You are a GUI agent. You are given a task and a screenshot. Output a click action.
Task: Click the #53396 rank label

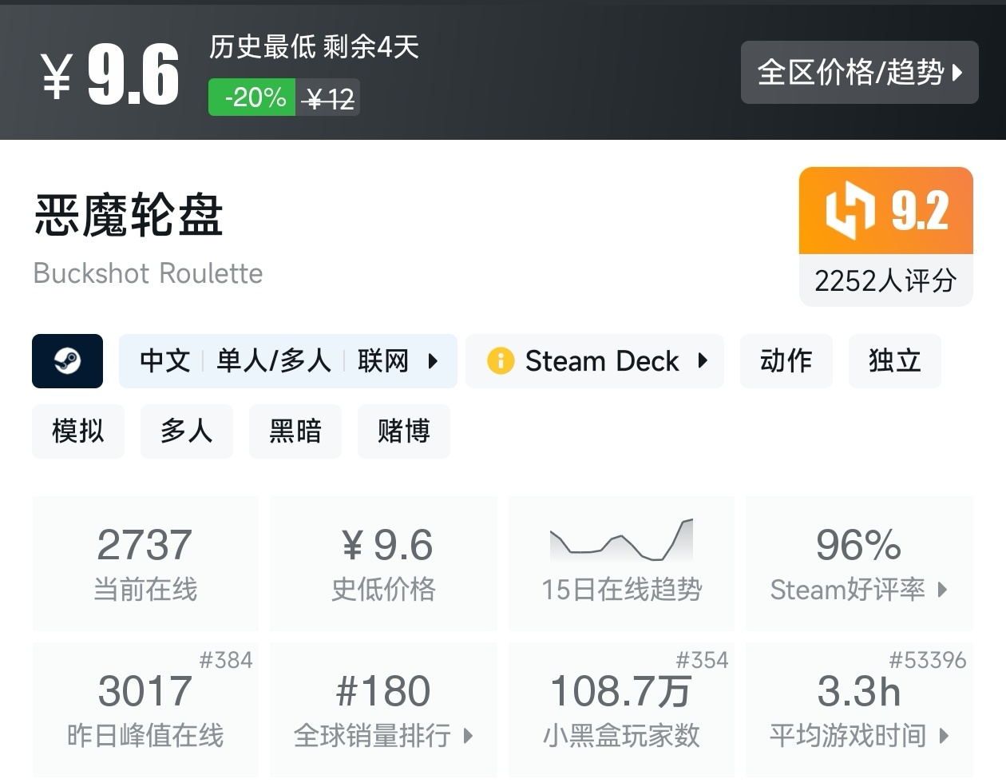click(928, 660)
